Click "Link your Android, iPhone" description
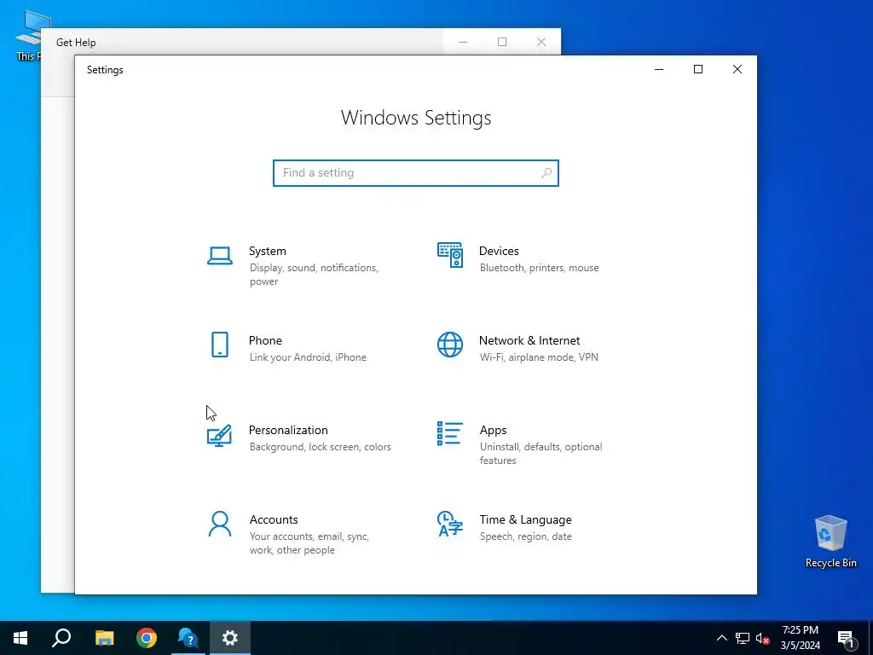 click(308, 357)
